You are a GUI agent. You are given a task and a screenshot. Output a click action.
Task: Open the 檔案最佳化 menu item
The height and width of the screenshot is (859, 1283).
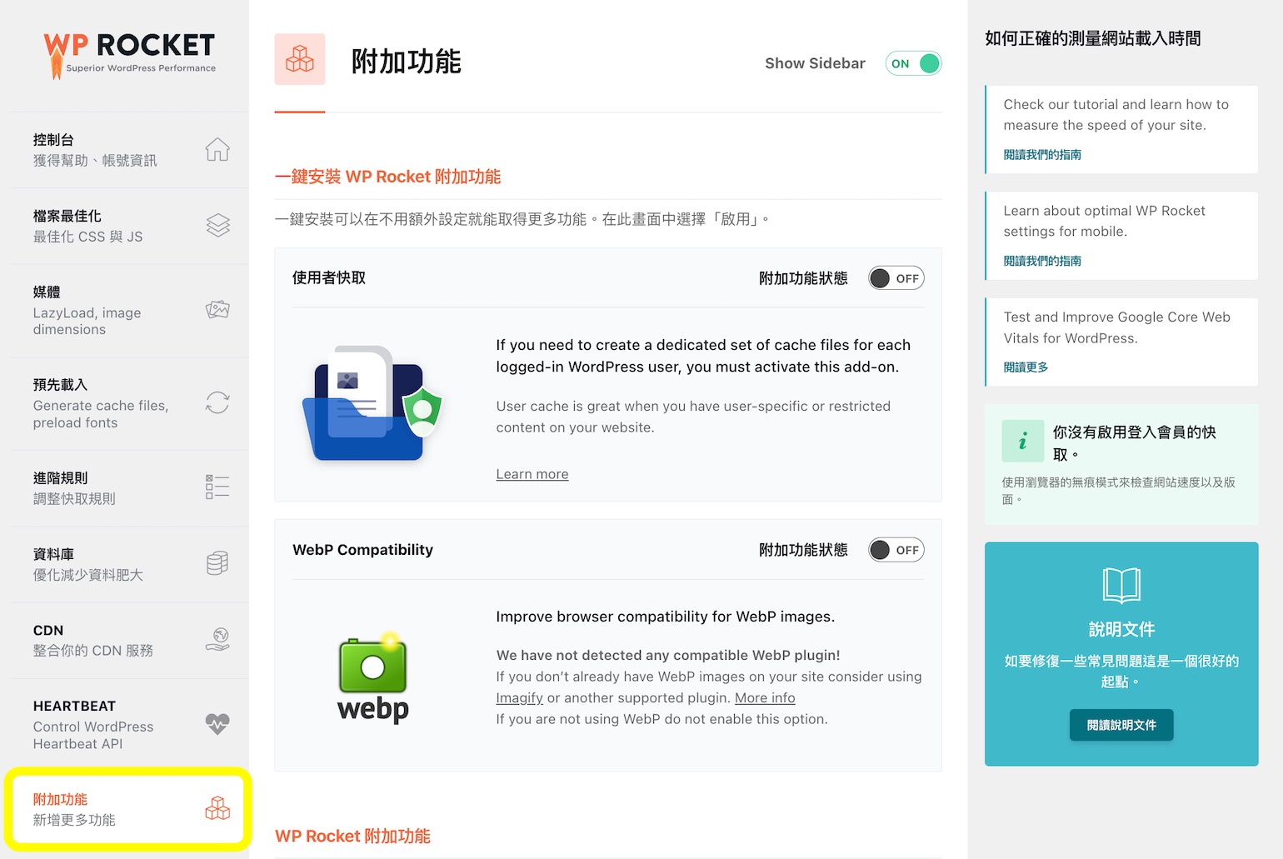[x=129, y=226]
